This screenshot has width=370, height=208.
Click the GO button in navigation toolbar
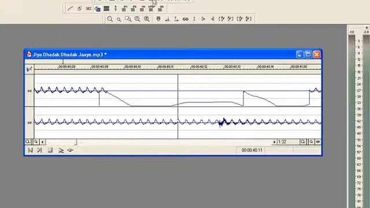pos(186,19)
